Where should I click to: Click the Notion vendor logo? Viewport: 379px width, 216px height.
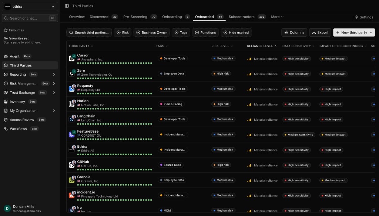[x=71, y=104]
